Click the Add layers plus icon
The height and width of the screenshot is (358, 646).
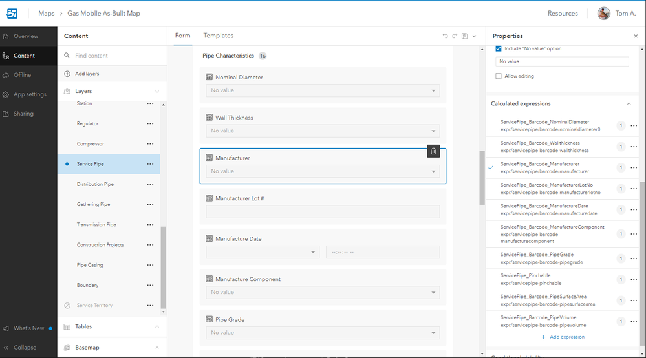click(x=67, y=74)
